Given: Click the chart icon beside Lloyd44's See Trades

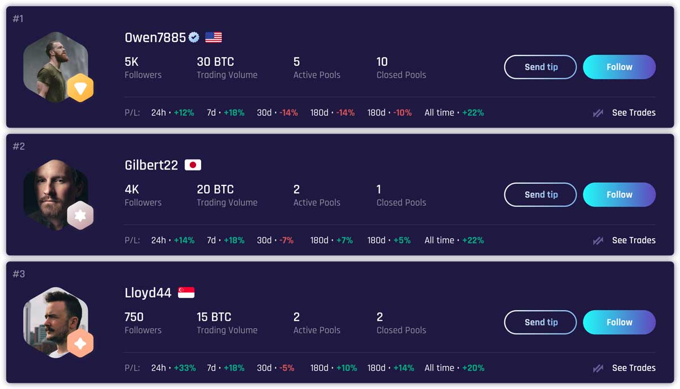Looking at the screenshot, I should pyautogui.click(x=598, y=368).
